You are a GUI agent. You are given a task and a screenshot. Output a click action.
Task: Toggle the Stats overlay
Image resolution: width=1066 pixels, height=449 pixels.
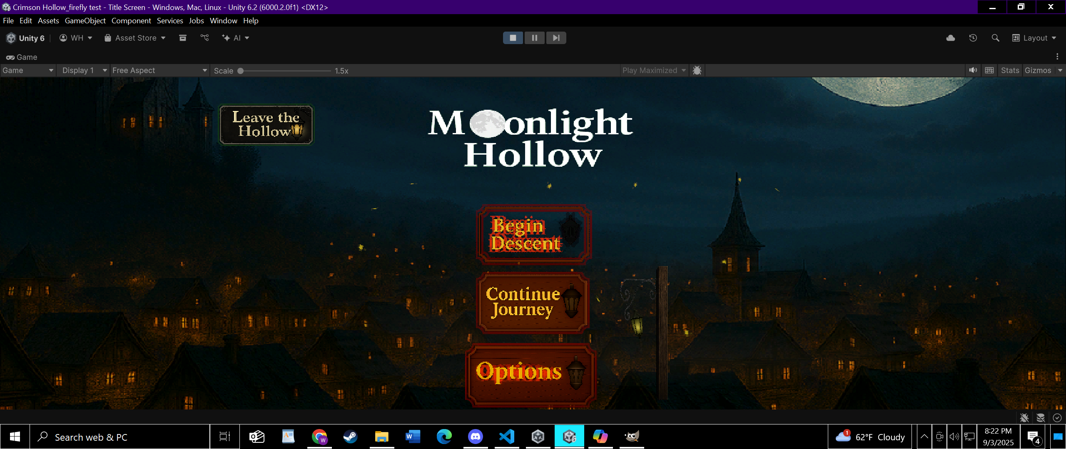click(x=1009, y=70)
